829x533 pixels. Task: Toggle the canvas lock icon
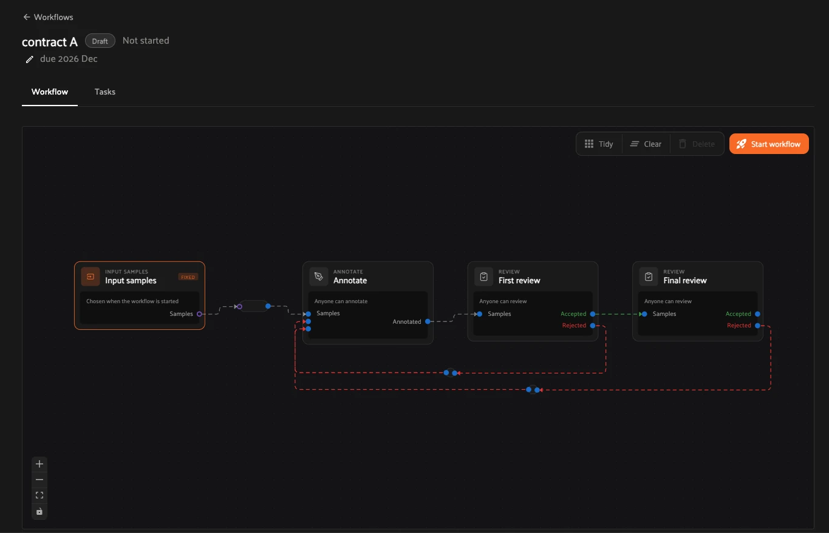[39, 511]
